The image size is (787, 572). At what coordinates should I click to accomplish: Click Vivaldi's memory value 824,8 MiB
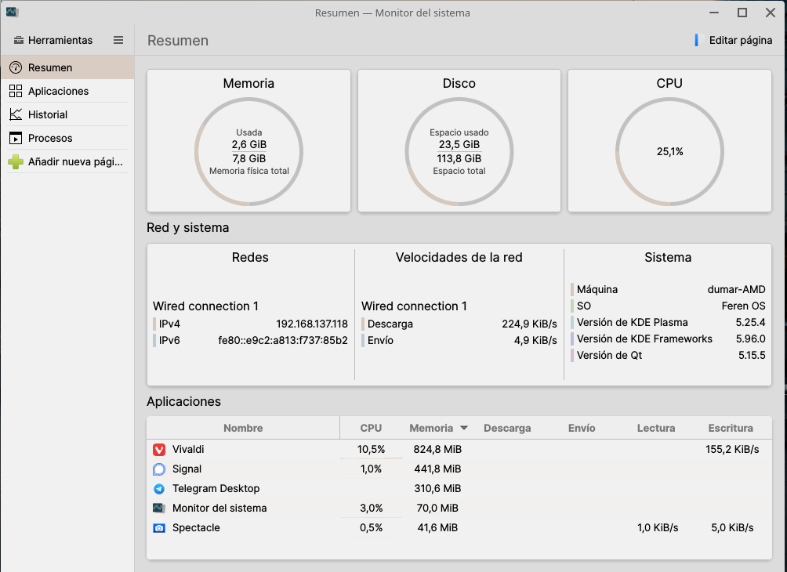click(x=437, y=450)
